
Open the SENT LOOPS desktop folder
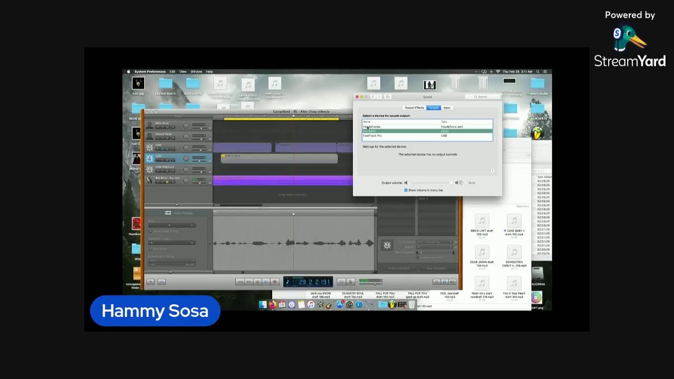[x=193, y=83]
